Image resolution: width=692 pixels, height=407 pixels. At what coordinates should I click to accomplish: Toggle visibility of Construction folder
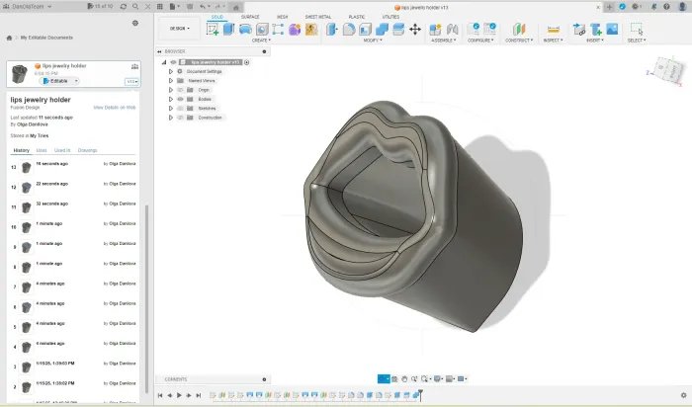(180, 118)
